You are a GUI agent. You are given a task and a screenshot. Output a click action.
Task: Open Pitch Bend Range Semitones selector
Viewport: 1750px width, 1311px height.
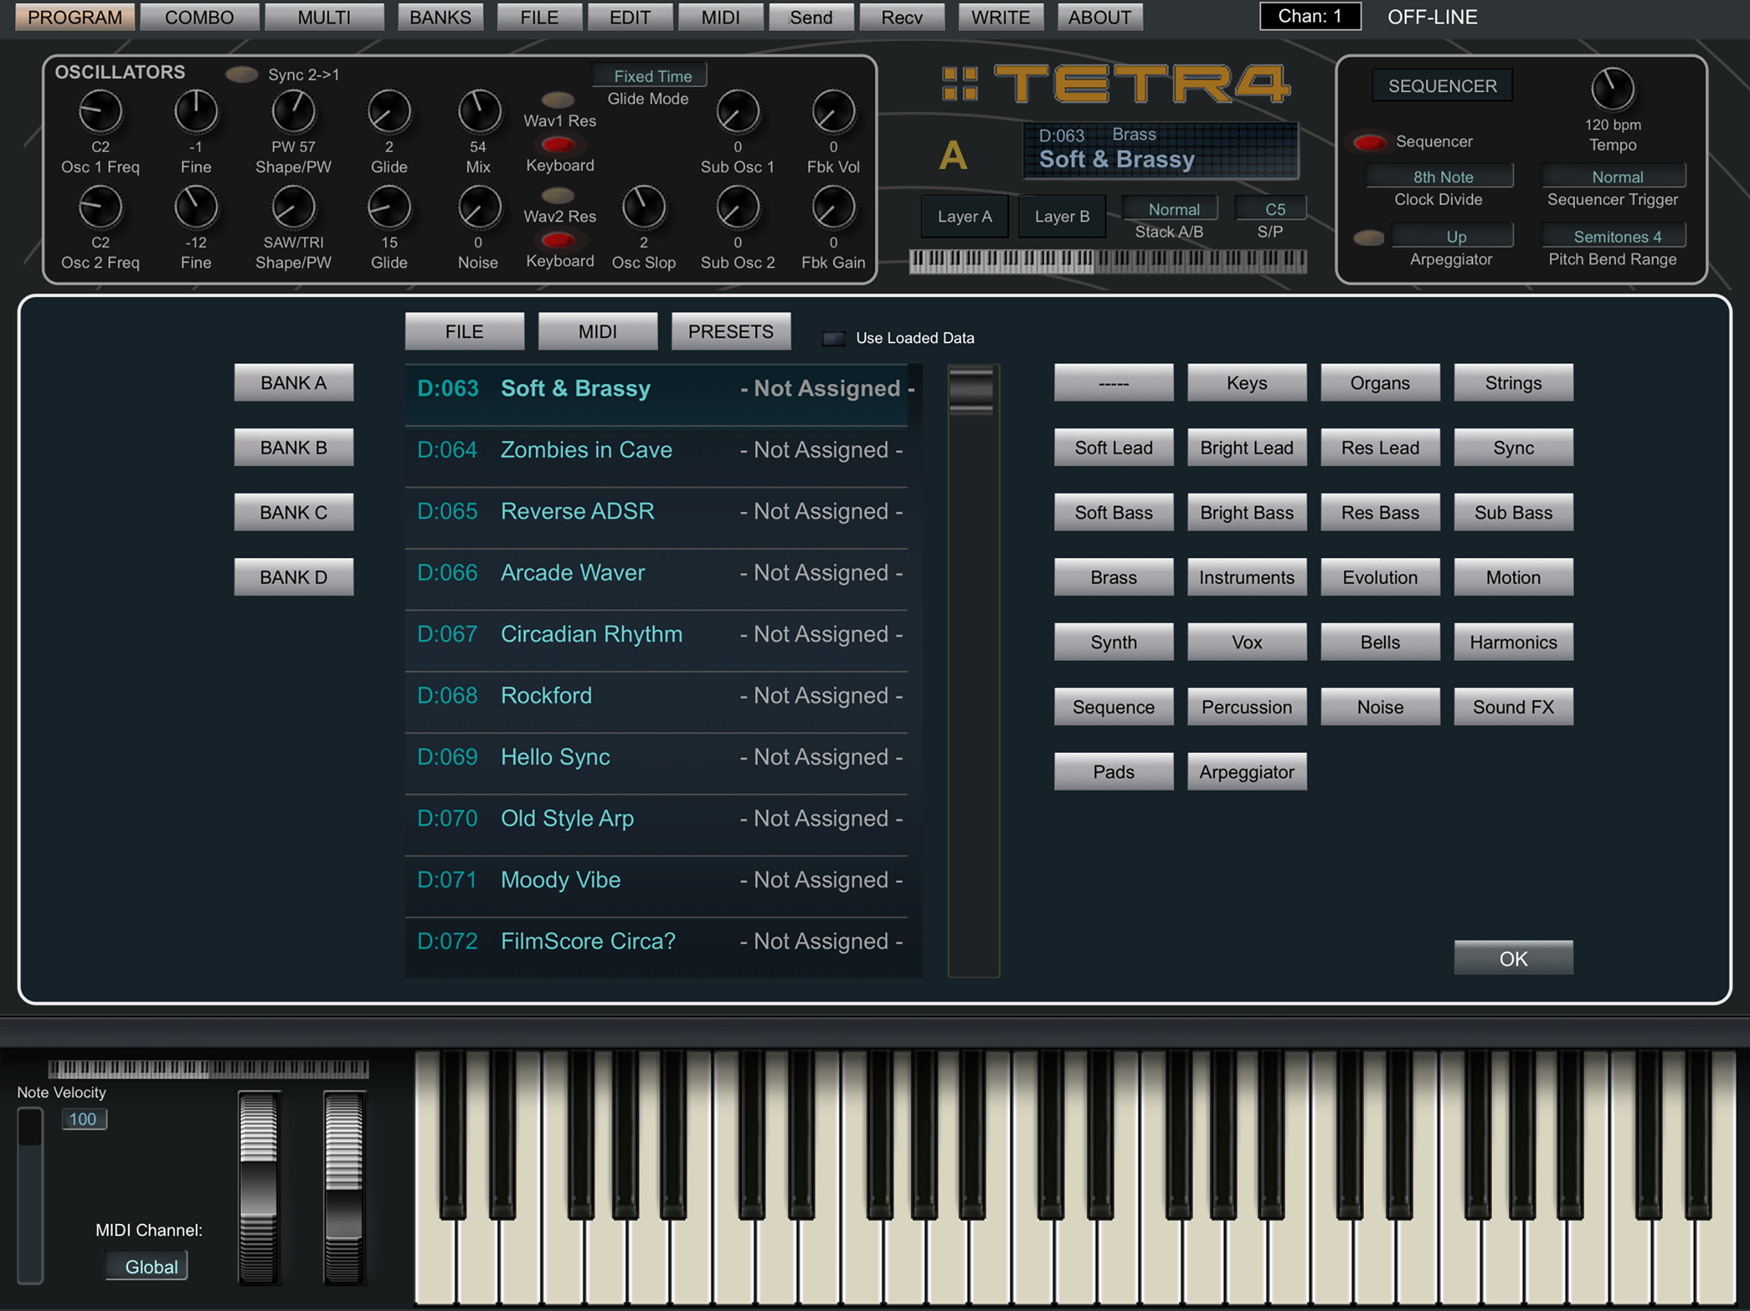point(1614,236)
